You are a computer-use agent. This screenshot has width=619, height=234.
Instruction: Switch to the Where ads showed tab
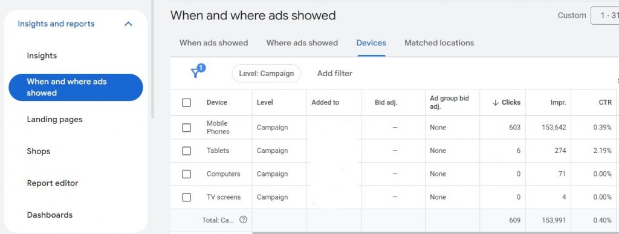302,43
